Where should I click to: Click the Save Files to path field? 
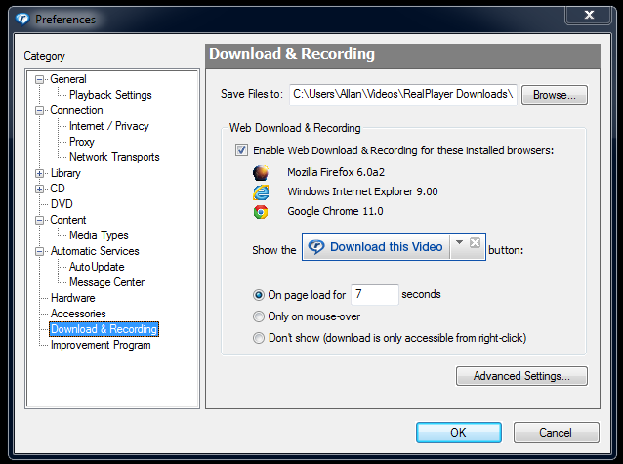click(x=403, y=95)
